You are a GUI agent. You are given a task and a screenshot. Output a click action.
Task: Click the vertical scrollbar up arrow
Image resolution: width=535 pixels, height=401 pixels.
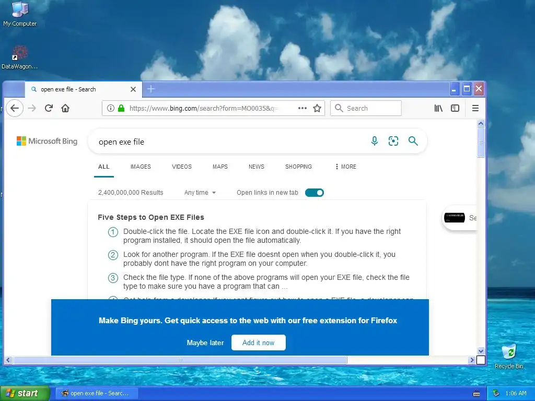pyautogui.click(x=481, y=123)
